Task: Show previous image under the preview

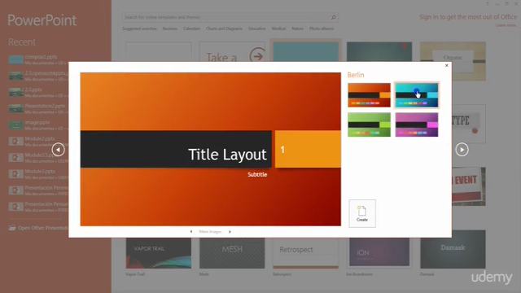Action: click(191, 231)
